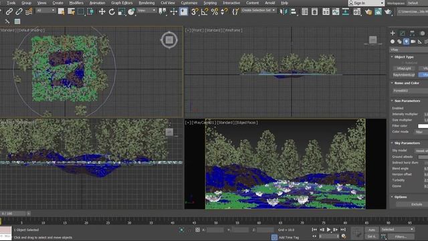Switch to Modify command panel tab
The height and width of the screenshot is (241, 428).
[403, 33]
